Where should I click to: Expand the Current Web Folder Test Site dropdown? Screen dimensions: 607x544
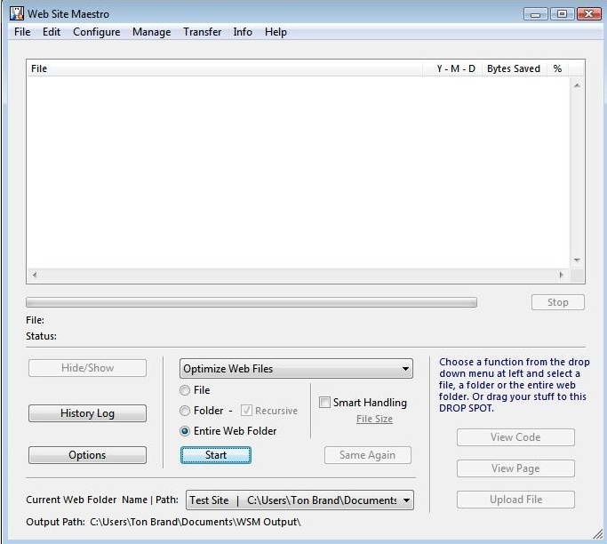coord(300,500)
